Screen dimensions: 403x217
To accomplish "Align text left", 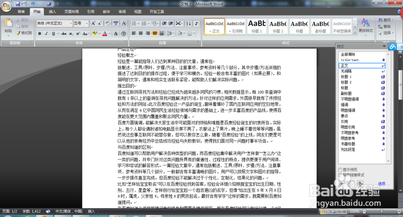I will tap(134, 33).
